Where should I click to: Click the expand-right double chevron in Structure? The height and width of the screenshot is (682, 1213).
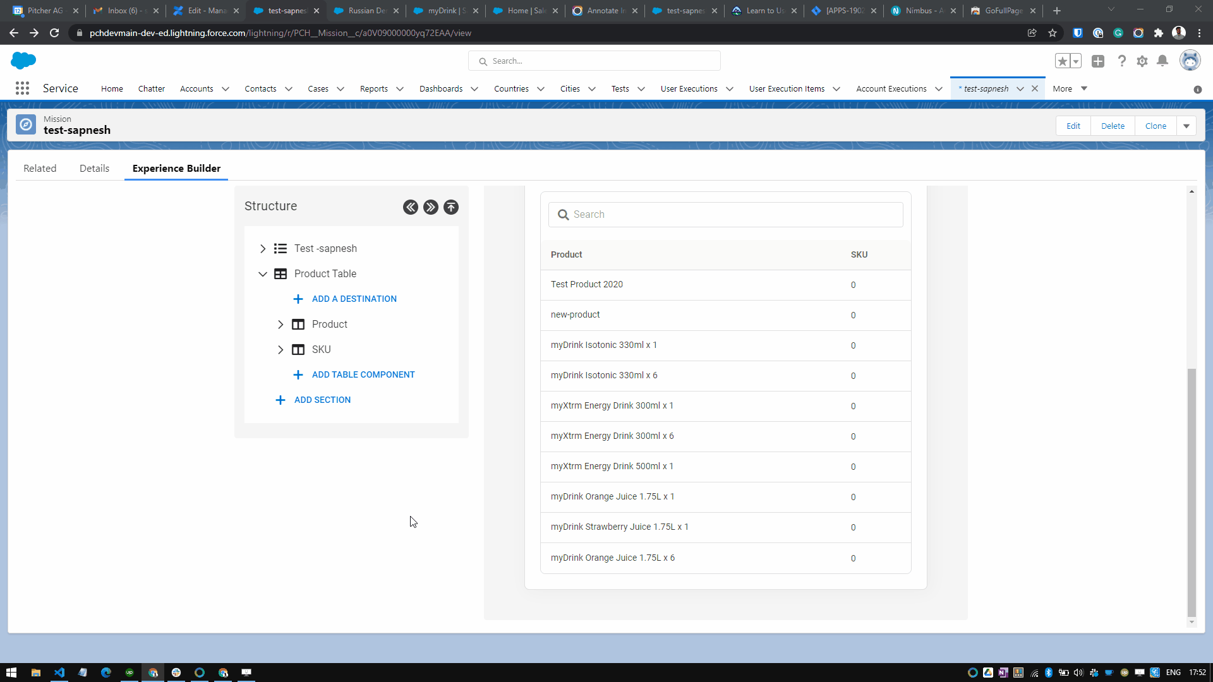(431, 207)
